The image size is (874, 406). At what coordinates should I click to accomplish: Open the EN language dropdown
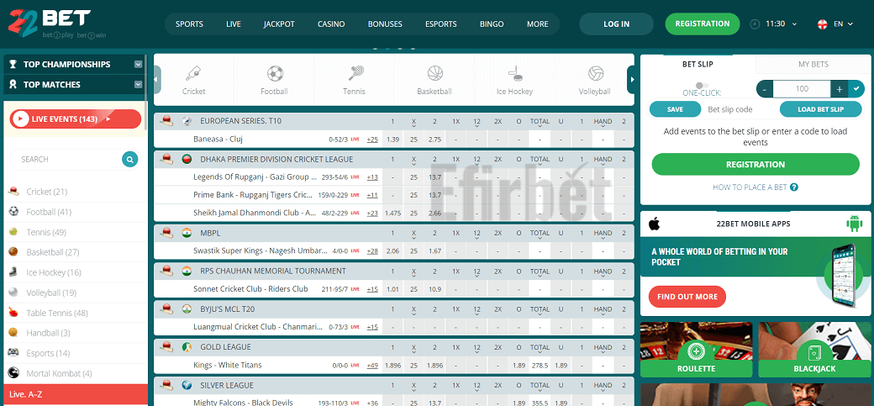[x=844, y=24]
